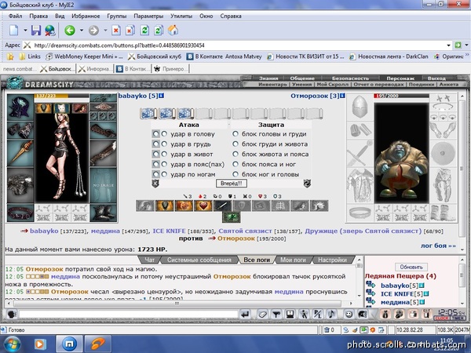Select 'блок головы и груди' defense radio
The height and width of the screenshot is (353, 471).
(235, 134)
